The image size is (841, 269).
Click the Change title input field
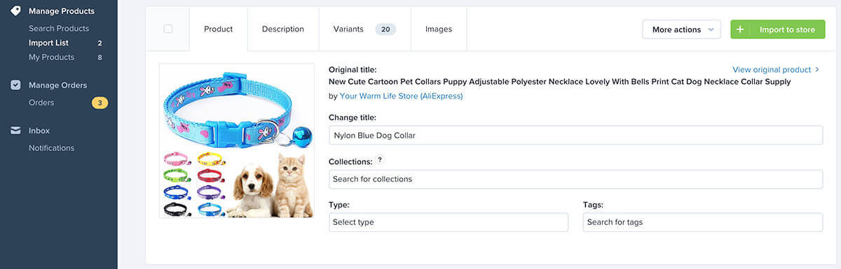[x=575, y=136]
